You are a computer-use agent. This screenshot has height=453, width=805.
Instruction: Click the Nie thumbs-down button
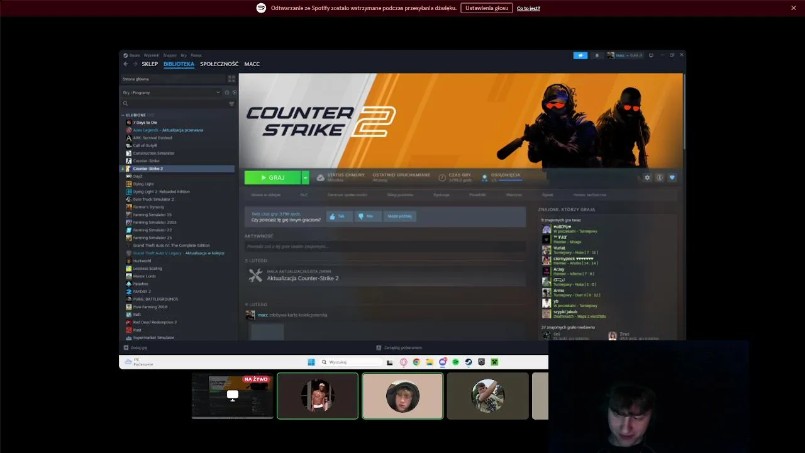[x=367, y=216]
